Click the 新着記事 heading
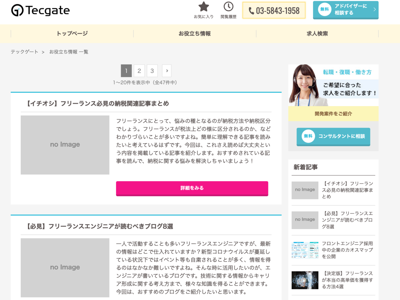 coord(306,167)
